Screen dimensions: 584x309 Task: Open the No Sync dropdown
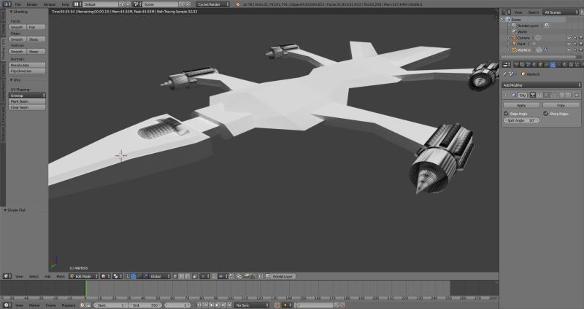[x=252, y=305]
